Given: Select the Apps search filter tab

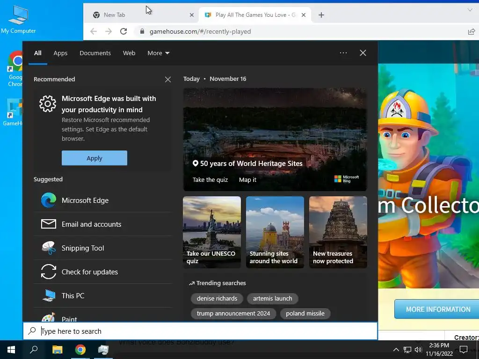Looking at the screenshot, I should pyautogui.click(x=60, y=53).
